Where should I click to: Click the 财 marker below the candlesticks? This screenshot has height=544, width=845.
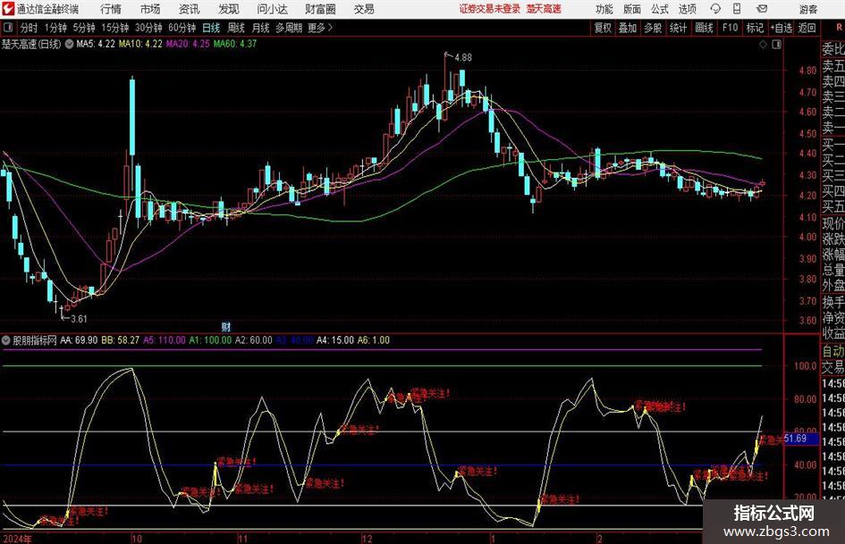point(226,326)
